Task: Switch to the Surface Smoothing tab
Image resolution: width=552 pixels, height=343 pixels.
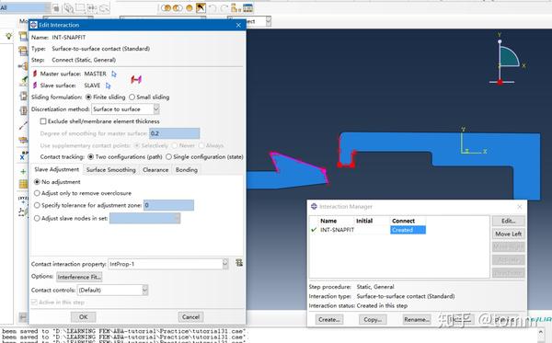Action: [111, 170]
